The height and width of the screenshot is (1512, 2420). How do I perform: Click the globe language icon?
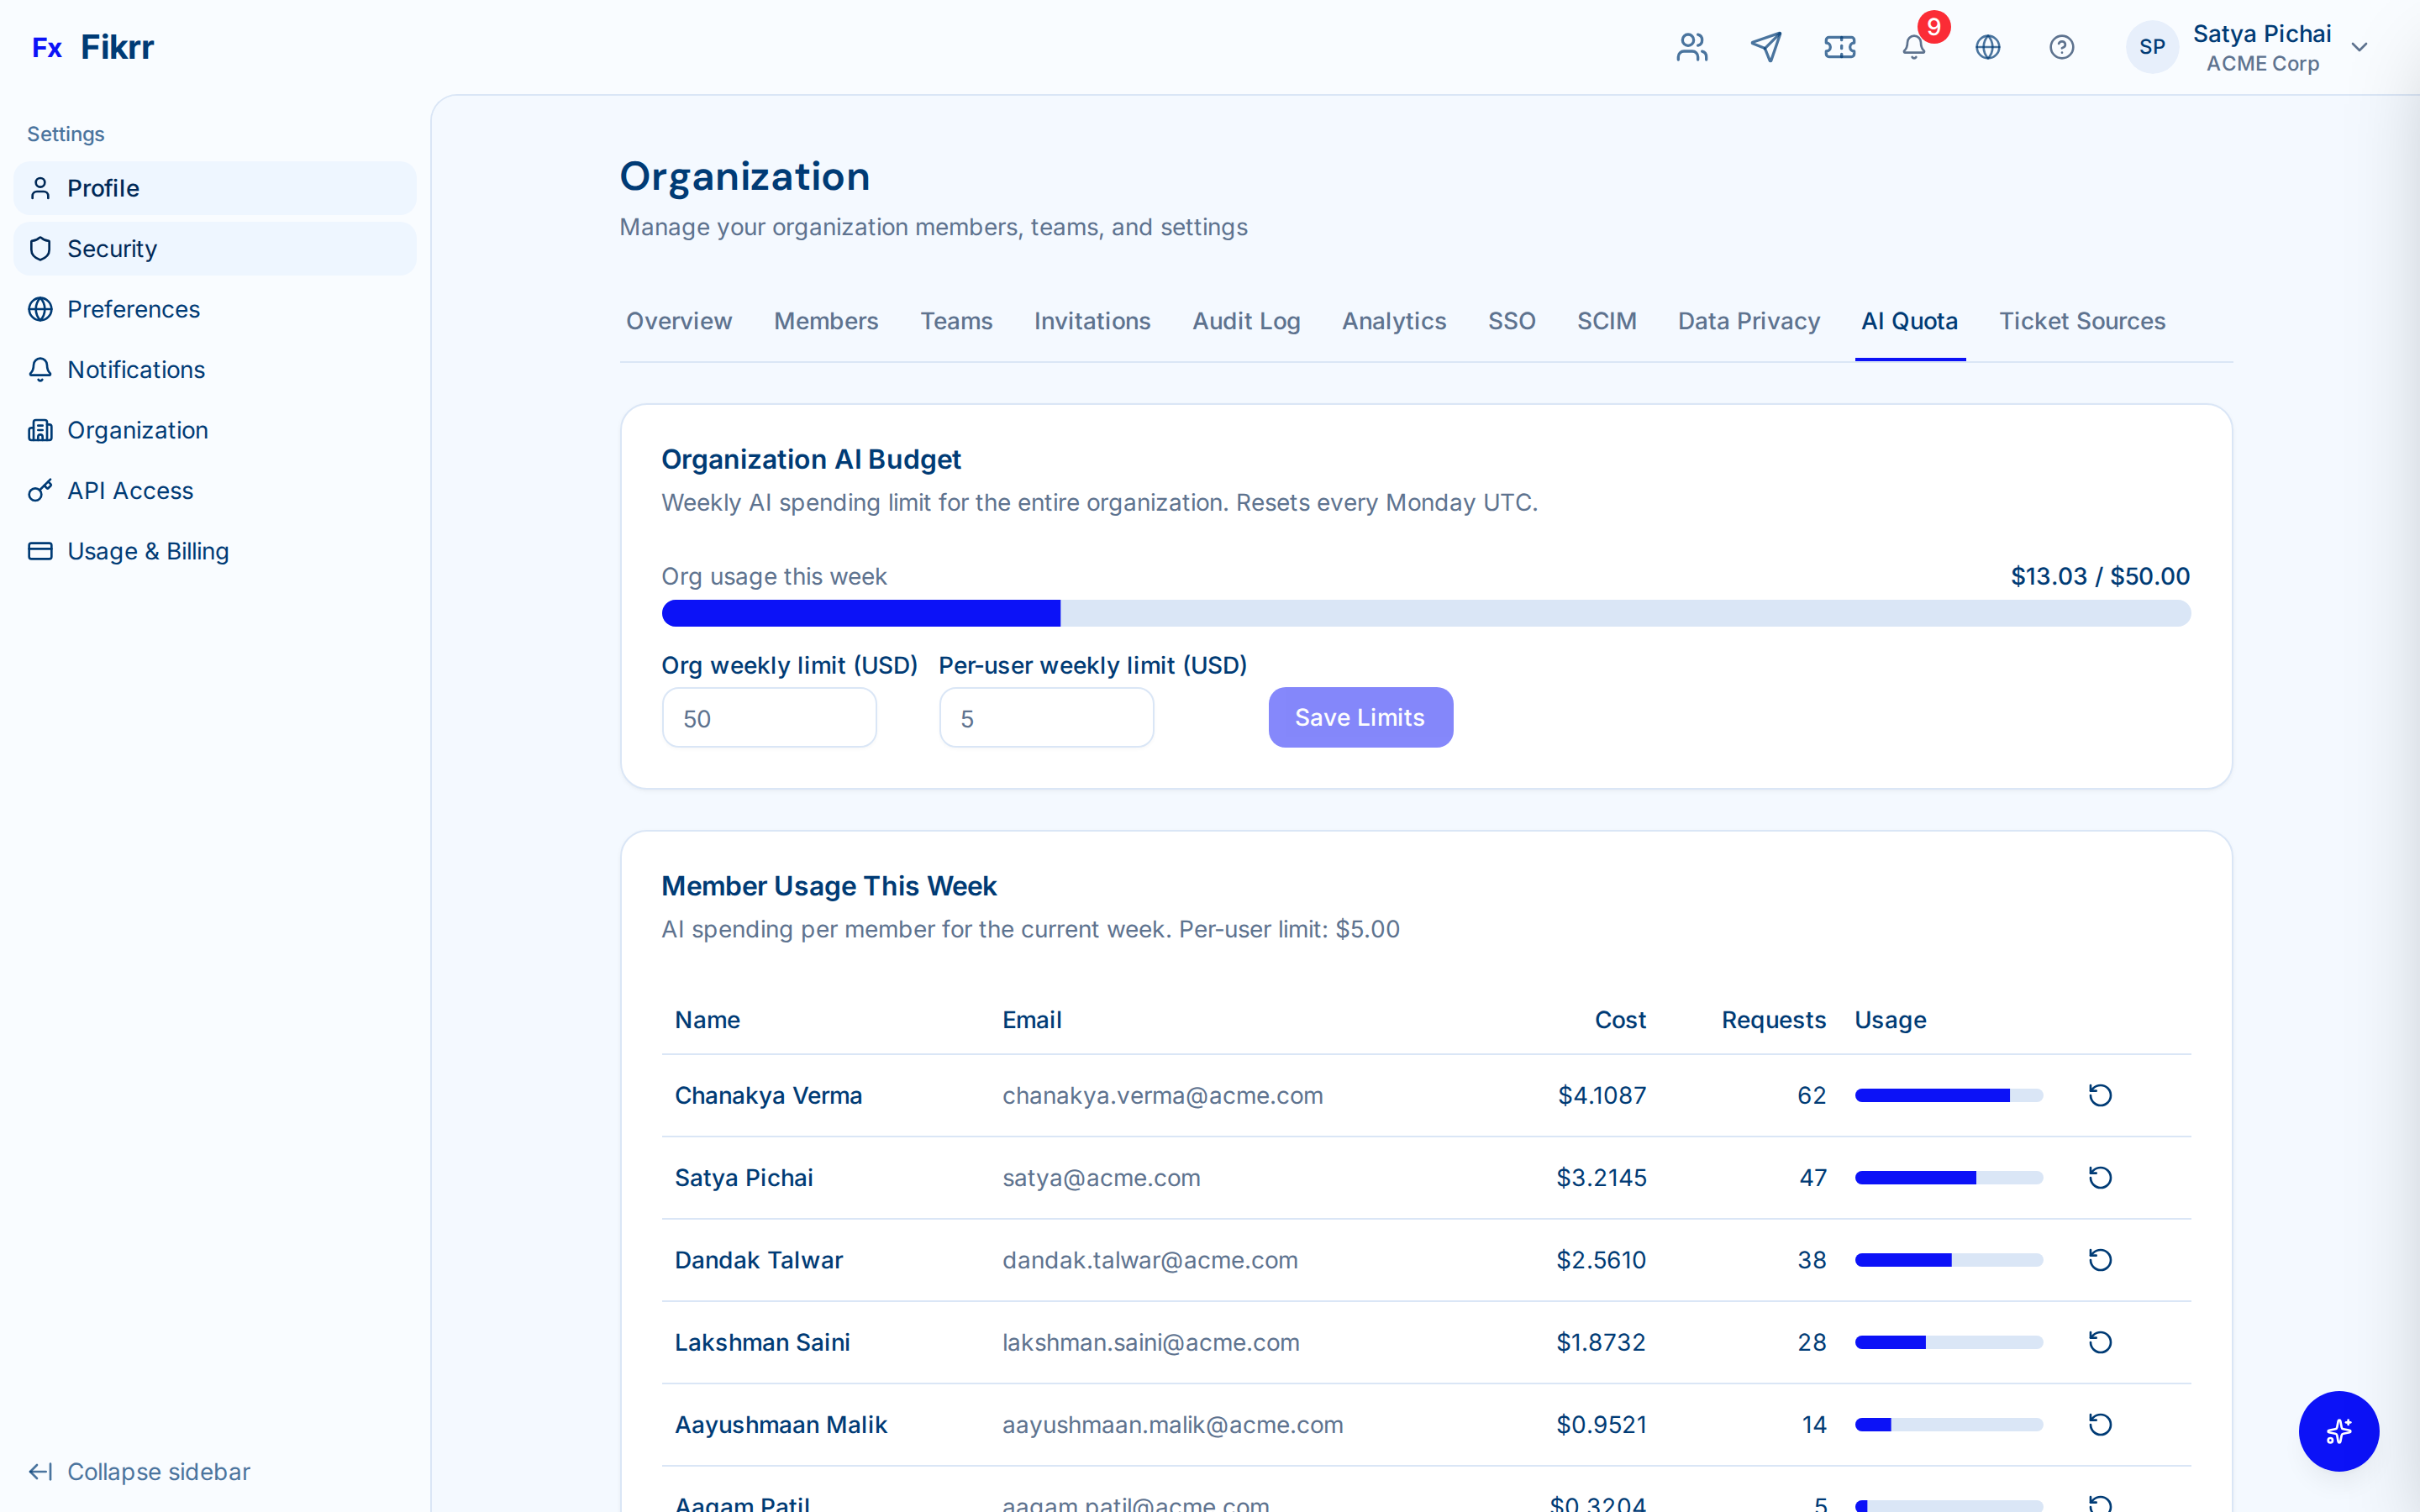[x=1987, y=47]
